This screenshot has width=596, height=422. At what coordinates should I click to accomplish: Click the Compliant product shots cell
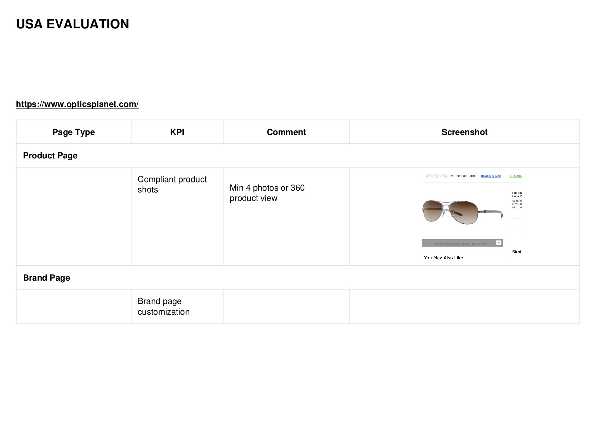(177, 216)
